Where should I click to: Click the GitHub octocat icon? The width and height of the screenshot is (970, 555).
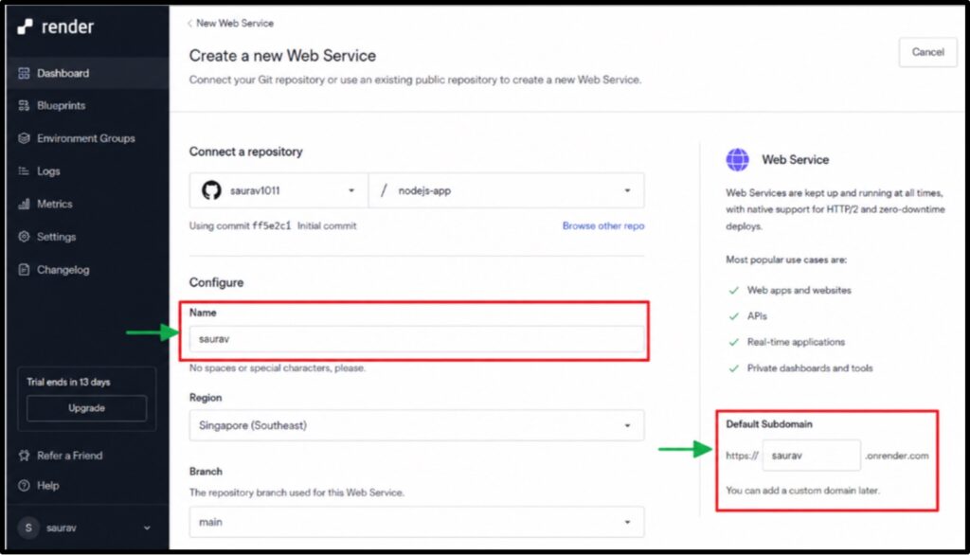click(211, 190)
